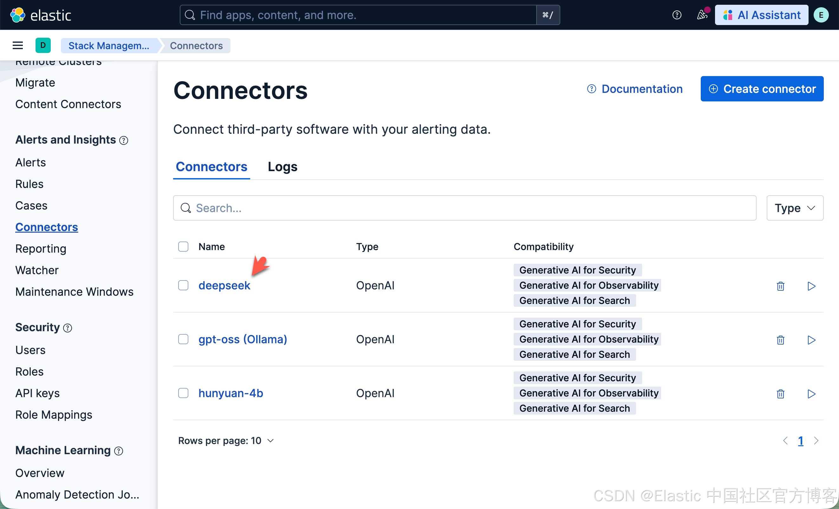Toggle the select-all checkbox in table header

(183, 246)
